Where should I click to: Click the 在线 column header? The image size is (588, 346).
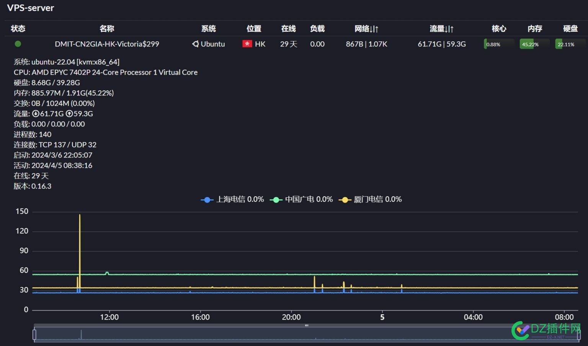click(288, 28)
